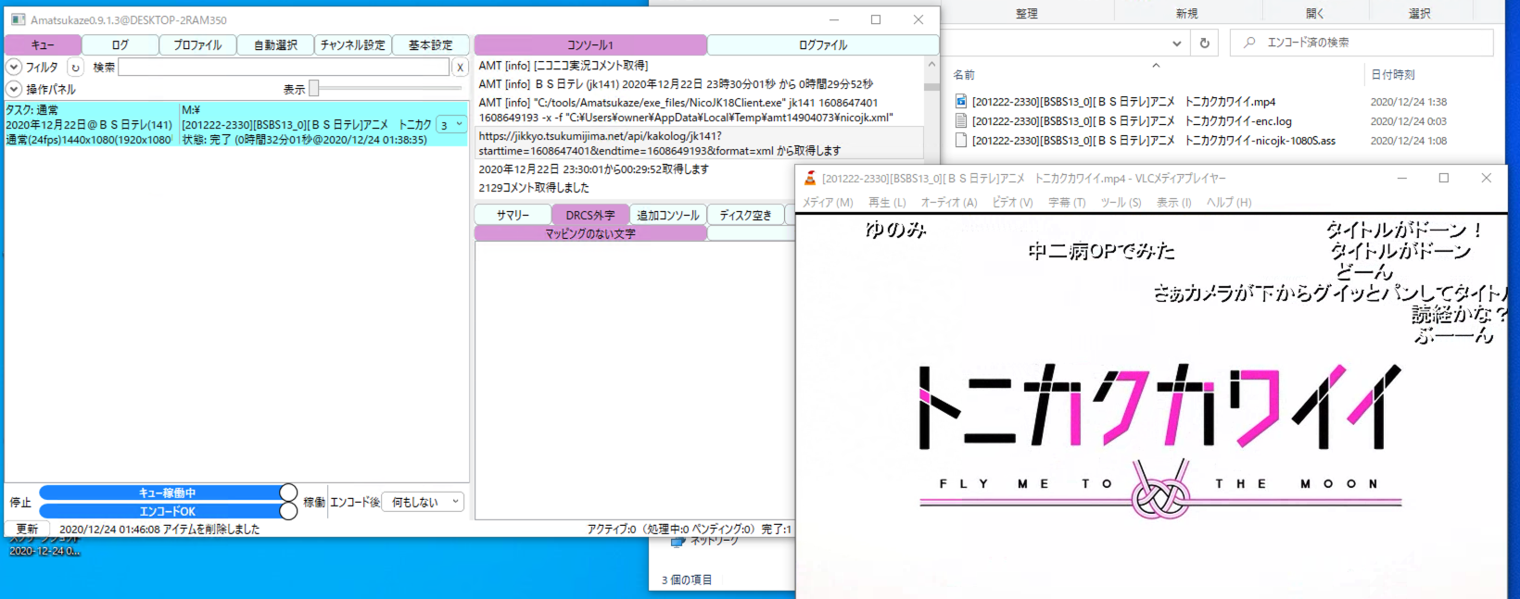The image size is (1520, 599).
Task: Click the Amatsukaze title bar app icon
Action: pyautogui.click(x=18, y=19)
